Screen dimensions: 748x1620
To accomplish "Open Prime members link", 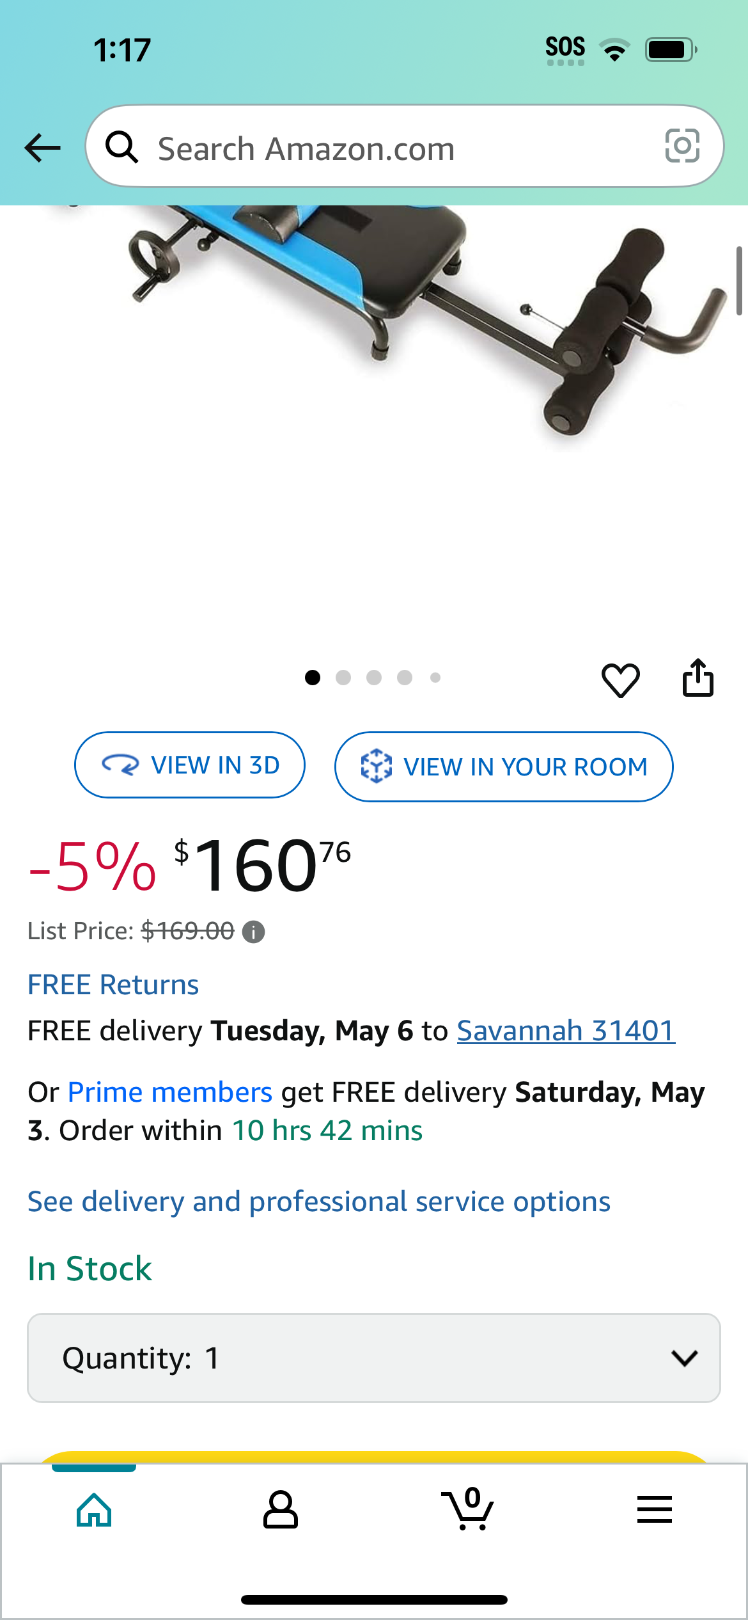I will [170, 1092].
